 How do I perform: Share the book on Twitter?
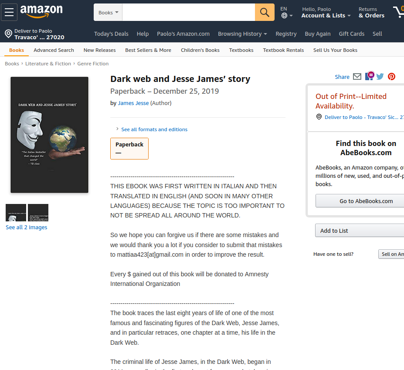click(380, 77)
